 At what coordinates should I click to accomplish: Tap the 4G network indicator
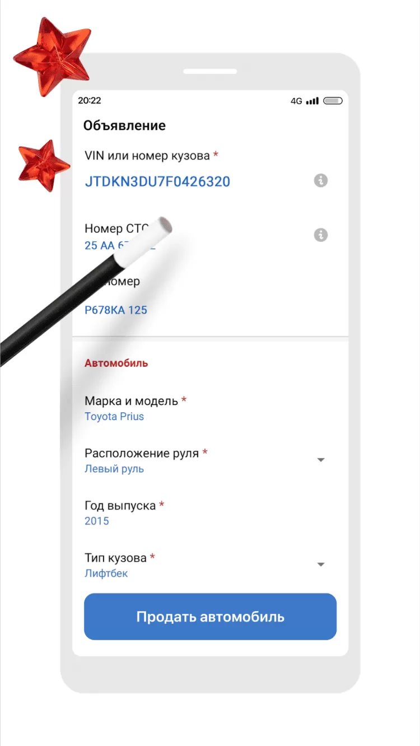click(x=296, y=101)
